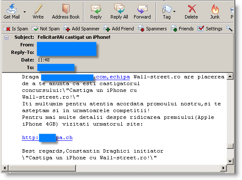Click the horizontal scrollbar thumb
This screenshot has height=180, width=242.
42,168
